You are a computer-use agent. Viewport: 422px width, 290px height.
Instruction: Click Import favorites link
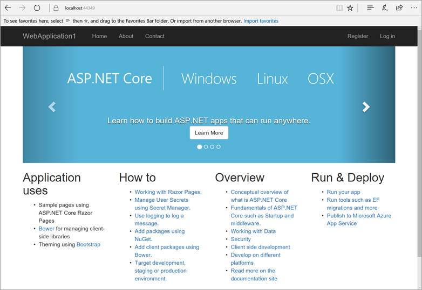pyautogui.click(x=261, y=21)
